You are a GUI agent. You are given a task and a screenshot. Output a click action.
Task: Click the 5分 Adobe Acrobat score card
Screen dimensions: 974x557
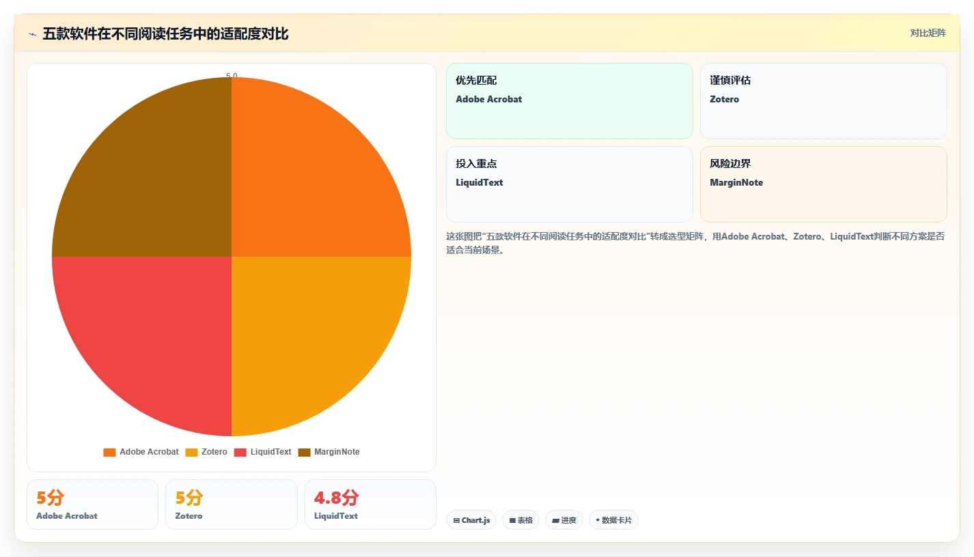point(92,504)
